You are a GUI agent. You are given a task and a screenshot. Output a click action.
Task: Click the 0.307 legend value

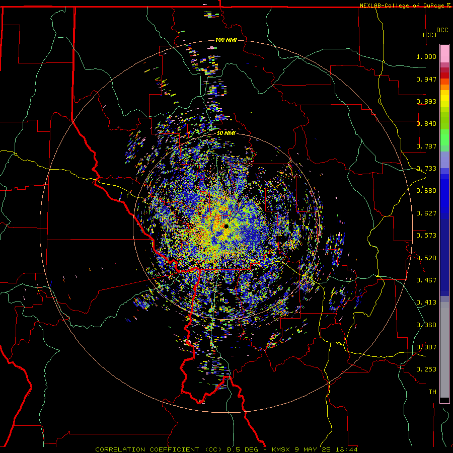click(x=426, y=347)
